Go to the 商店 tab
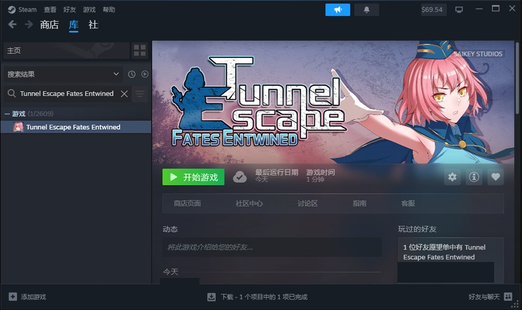Viewport: 522px width, 310px height. (x=49, y=25)
